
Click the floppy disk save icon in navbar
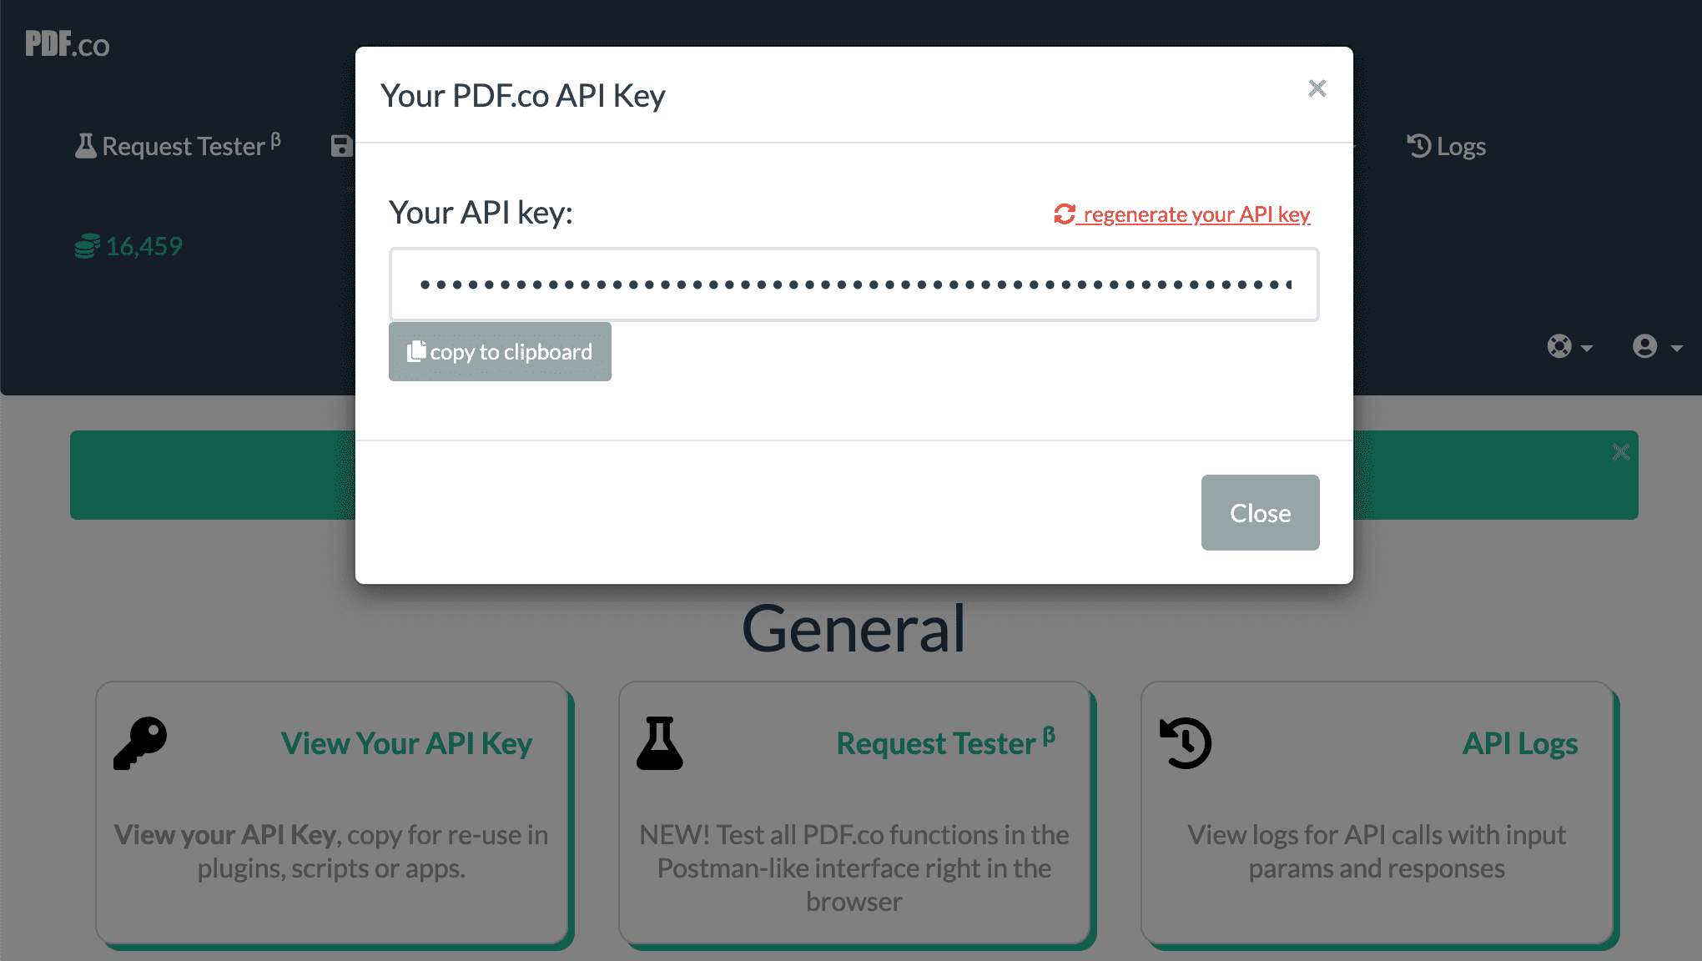(x=340, y=145)
